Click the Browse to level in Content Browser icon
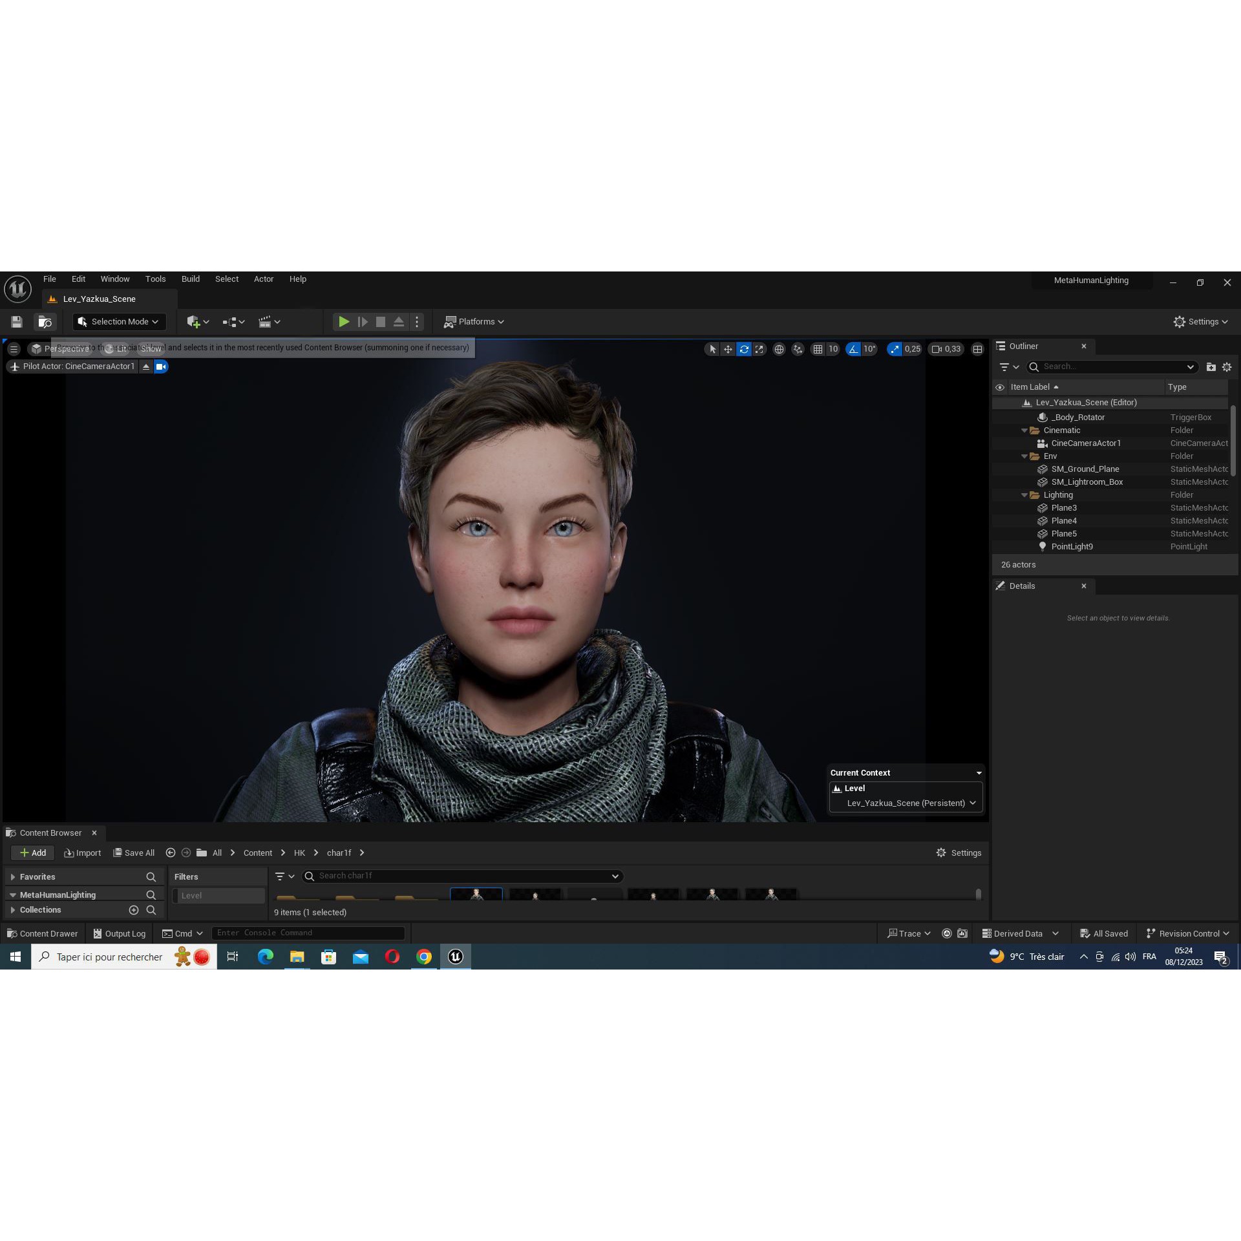1241x1241 pixels. click(45, 321)
